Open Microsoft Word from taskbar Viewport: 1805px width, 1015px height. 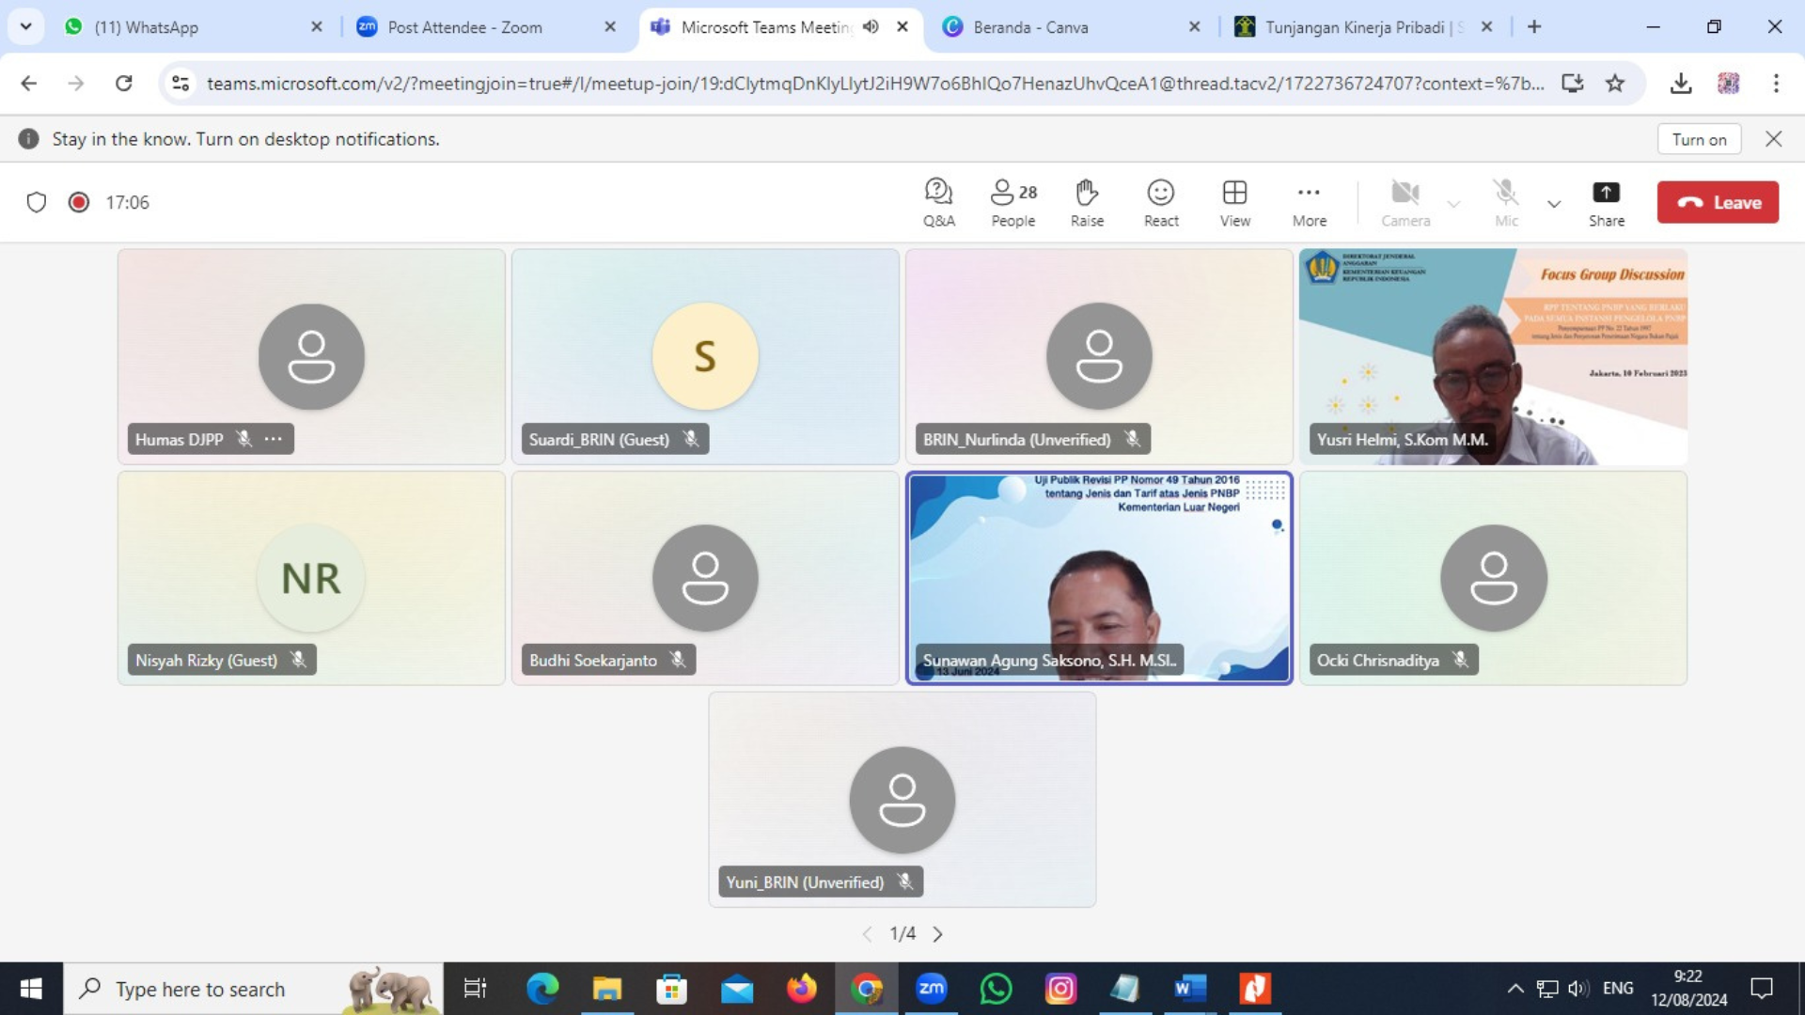pos(1190,989)
